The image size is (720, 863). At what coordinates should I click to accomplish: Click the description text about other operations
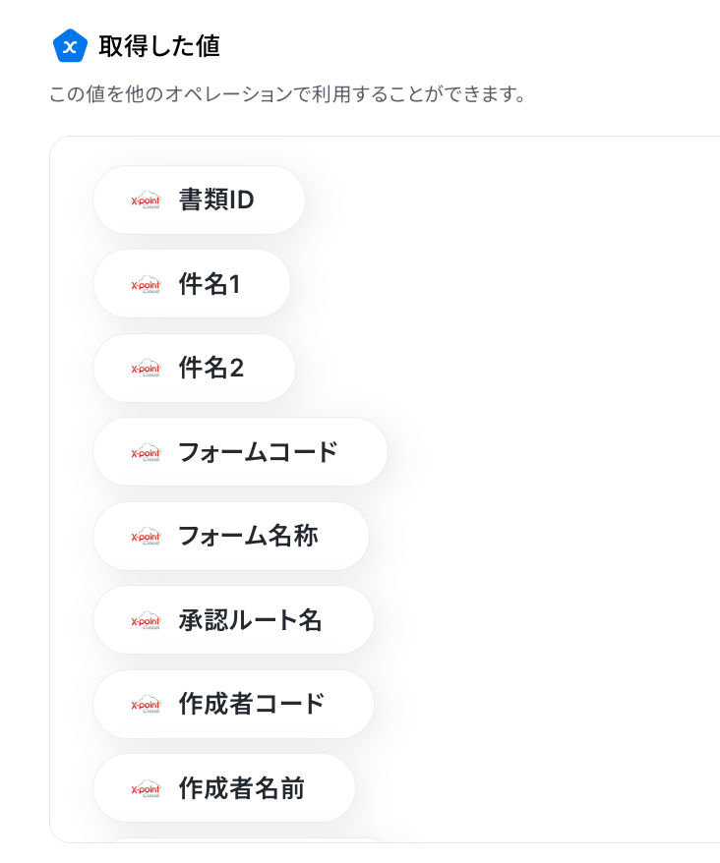[287, 94]
